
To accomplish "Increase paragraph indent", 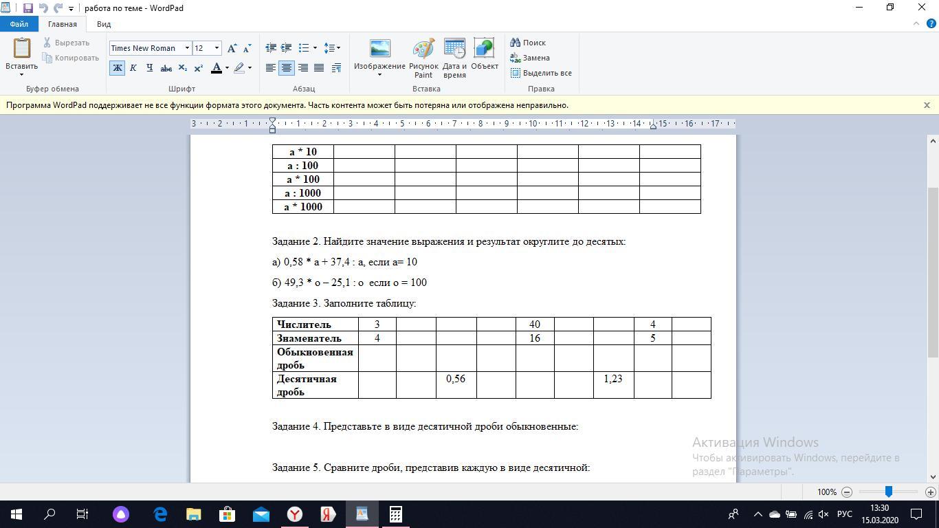I will pos(287,48).
